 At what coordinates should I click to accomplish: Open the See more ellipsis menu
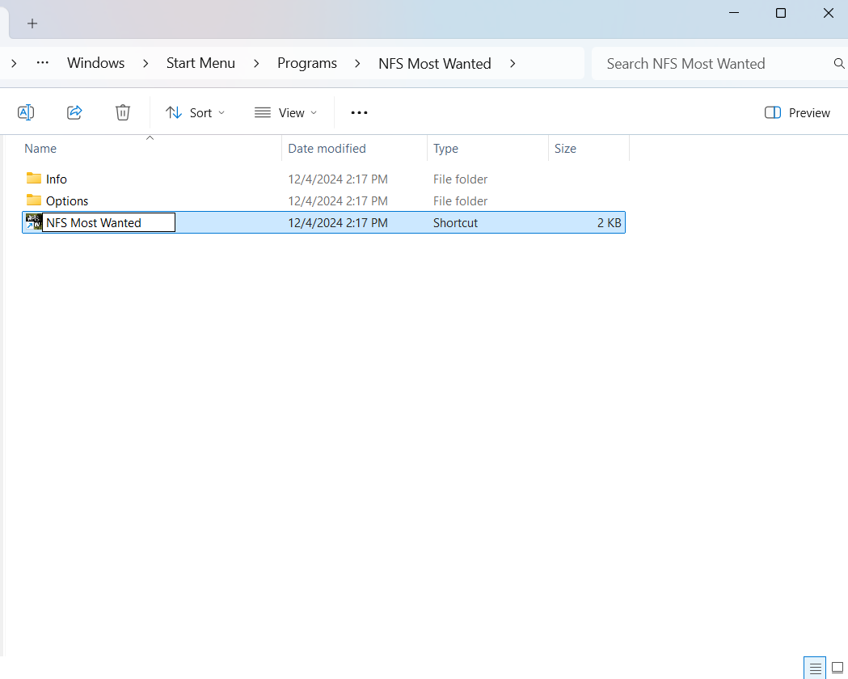pos(359,112)
